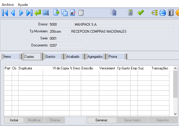The image size is (179, 126).
Task: Click the vertical scrollbar thumb
Action: pos(175,84)
